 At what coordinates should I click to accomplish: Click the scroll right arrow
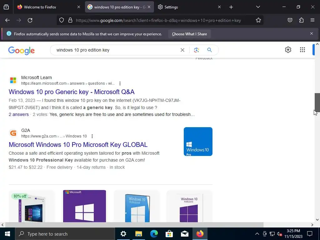pyautogui.click(x=312, y=225)
